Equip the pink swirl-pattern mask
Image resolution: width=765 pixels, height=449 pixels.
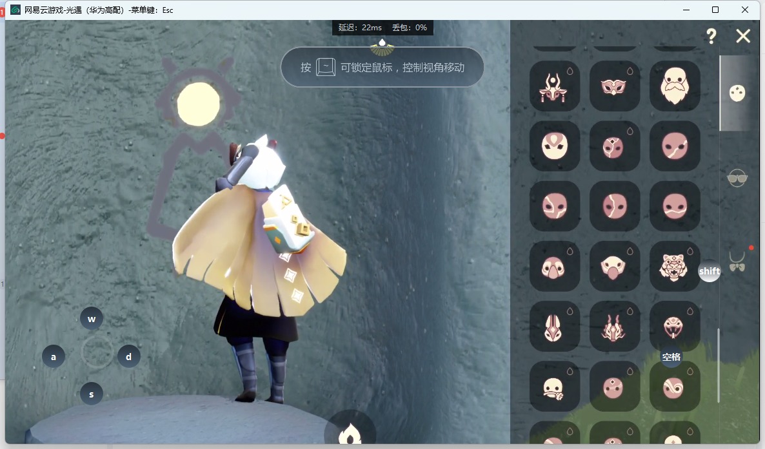pos(675,387)
